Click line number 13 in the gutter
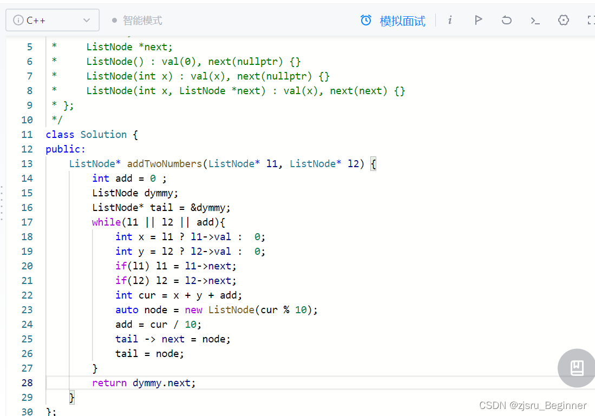The width and height of the screenshot is (595, 416). (27, 164)
